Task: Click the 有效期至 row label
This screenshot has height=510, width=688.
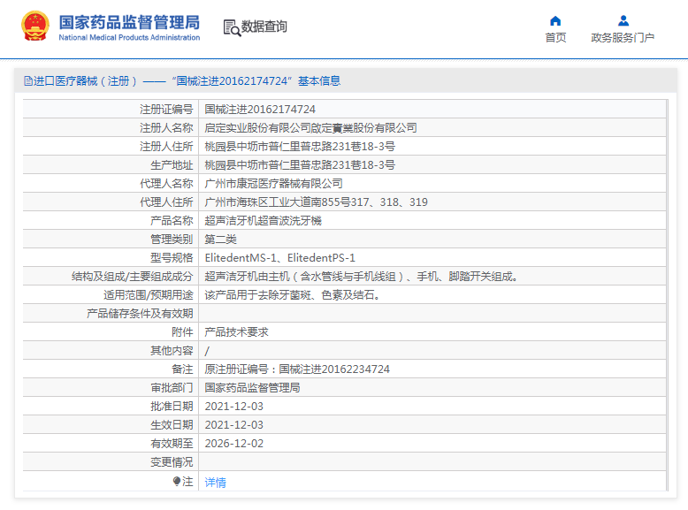Action: pos(172,444)
